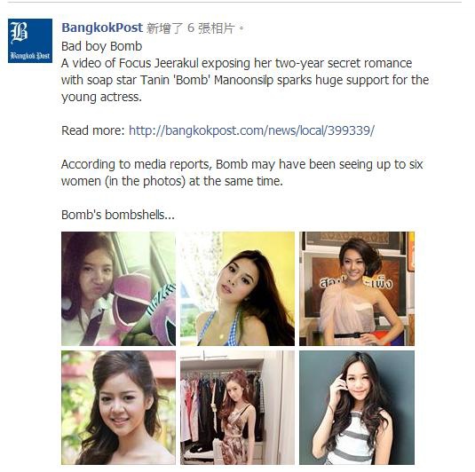The height and width of the screenshot is (472, 475).
Task: Open photo of woman with purple plush toy
Action: [x=118, y=289]
